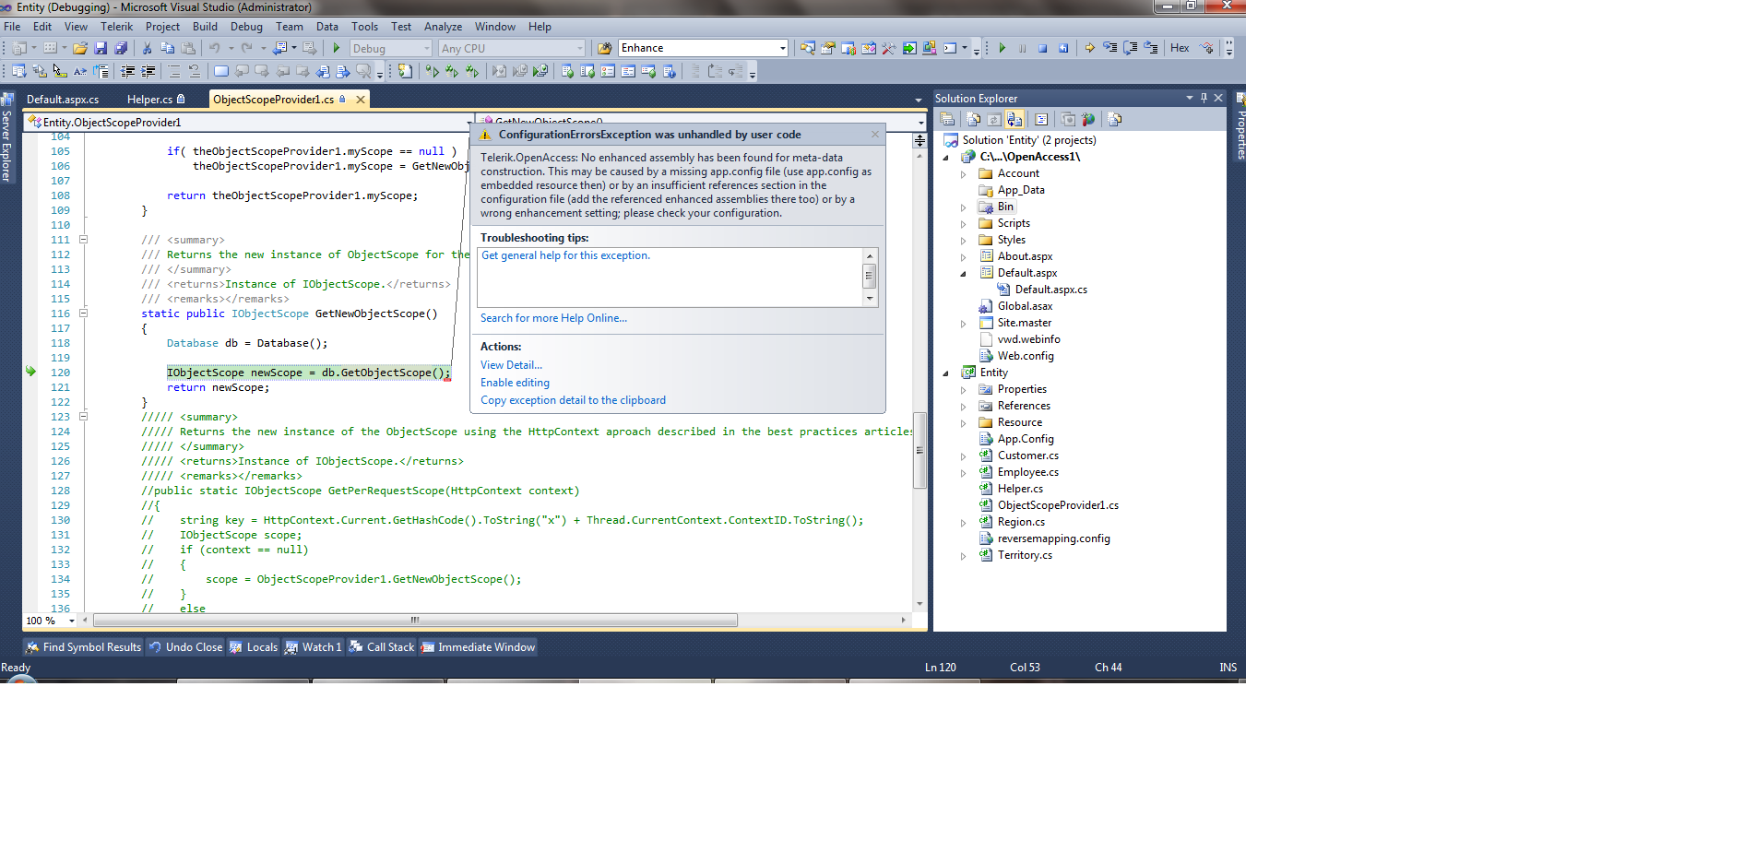Click the green Start Debugging arrow near Debug
The image size is (1756, 852).
click(337, 48)
